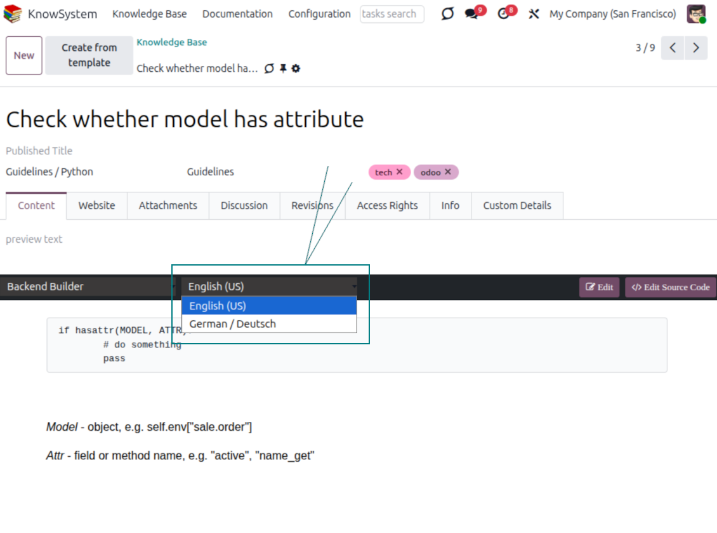
Task: Click the tasks search input field
Action: (x=391, y=14)
